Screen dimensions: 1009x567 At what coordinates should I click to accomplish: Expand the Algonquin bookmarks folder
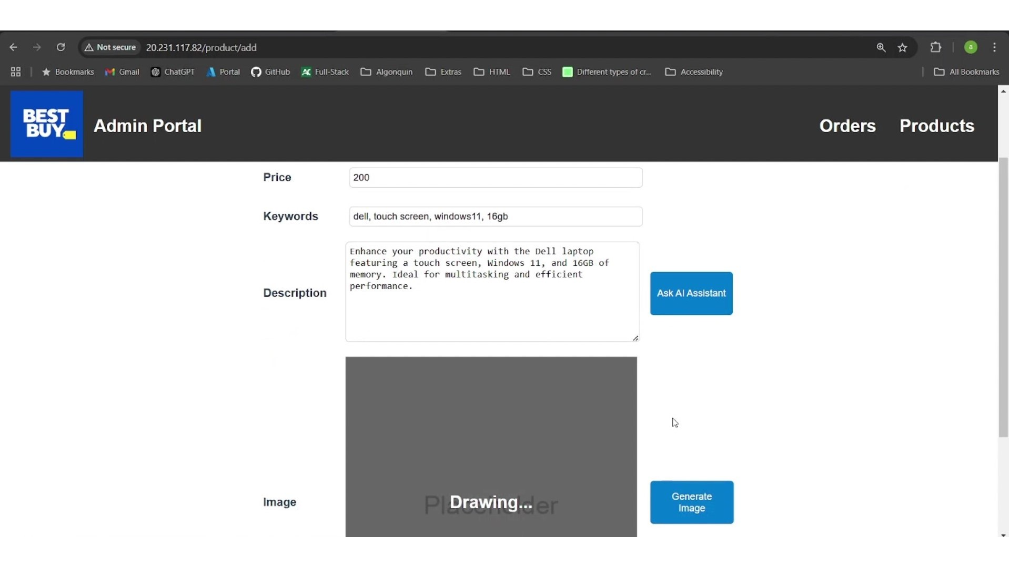tap(387, 72)
